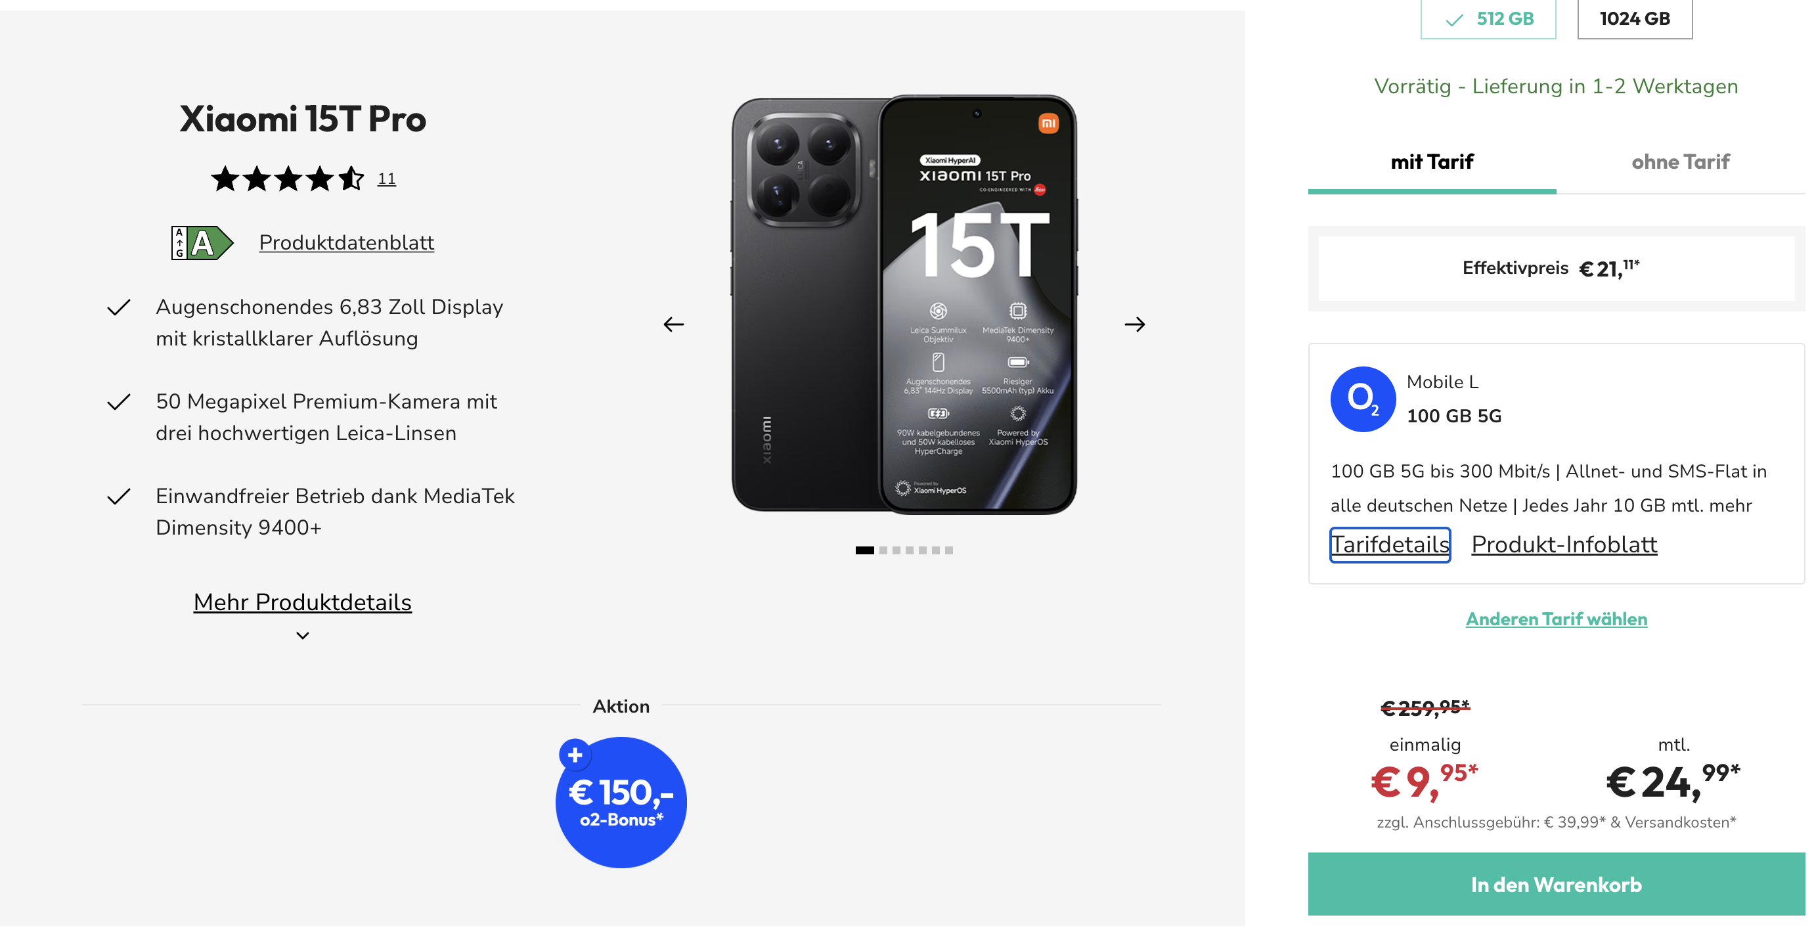Choose another plan via Anderen Tarif wählen
This screenshot has height=930, width=1814.
[1557, 619]
